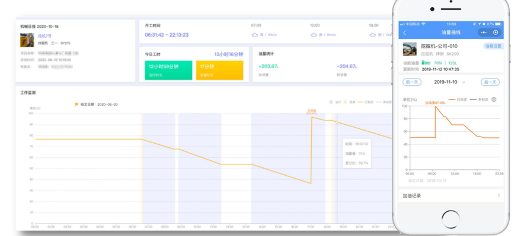Image resolution: width=524 pixels, height=236 pixels.
Task: Click the -204.67L fuel consumption value
Action: pos(347,66)
